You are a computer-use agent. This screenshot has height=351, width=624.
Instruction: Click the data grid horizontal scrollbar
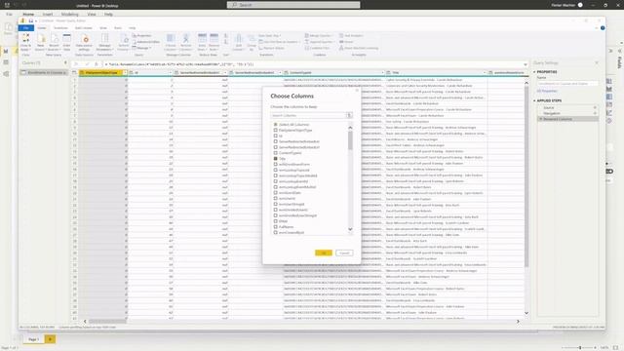pos(107,321)
